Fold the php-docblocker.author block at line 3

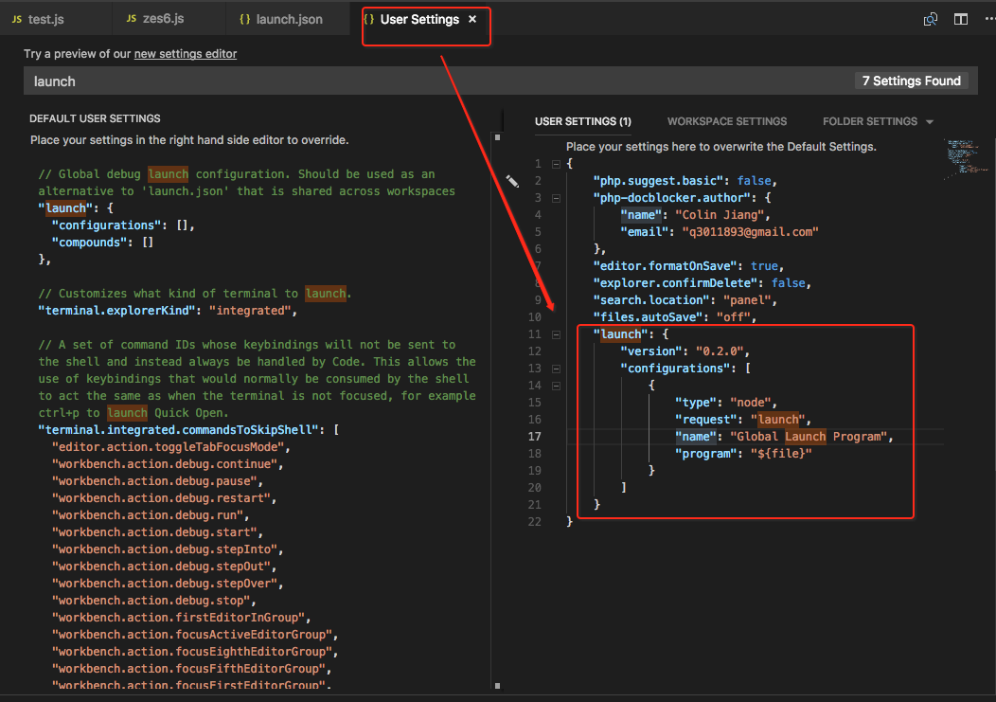coord(556,198)
